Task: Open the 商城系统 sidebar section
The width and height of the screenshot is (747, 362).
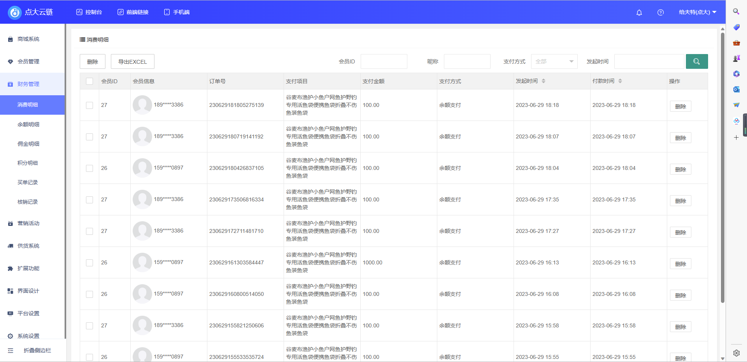Action: (27, 39)
